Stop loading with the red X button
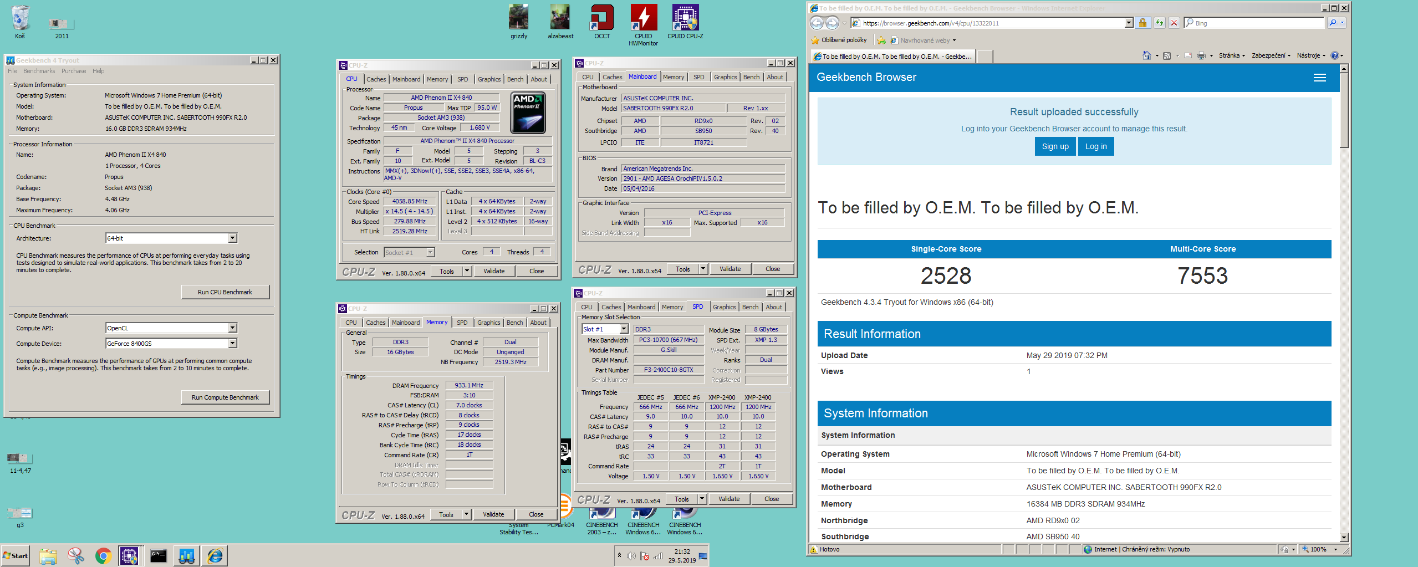1418x567 pixels. [1174, 23]
